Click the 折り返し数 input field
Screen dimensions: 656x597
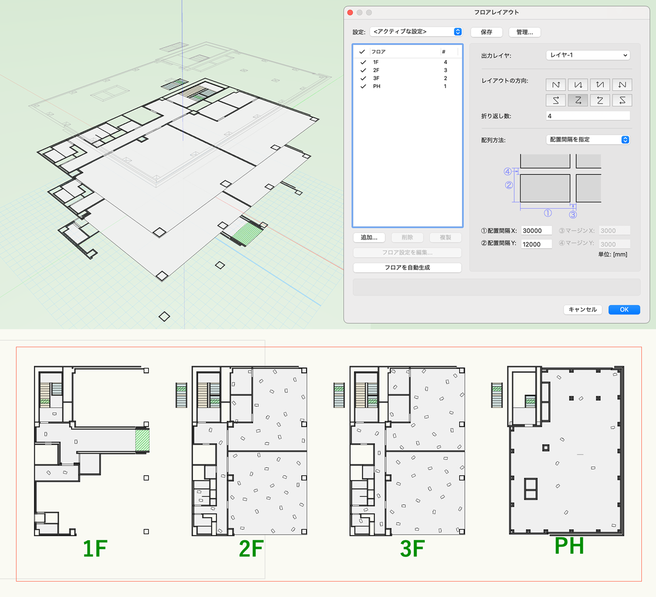coord(588,116)
